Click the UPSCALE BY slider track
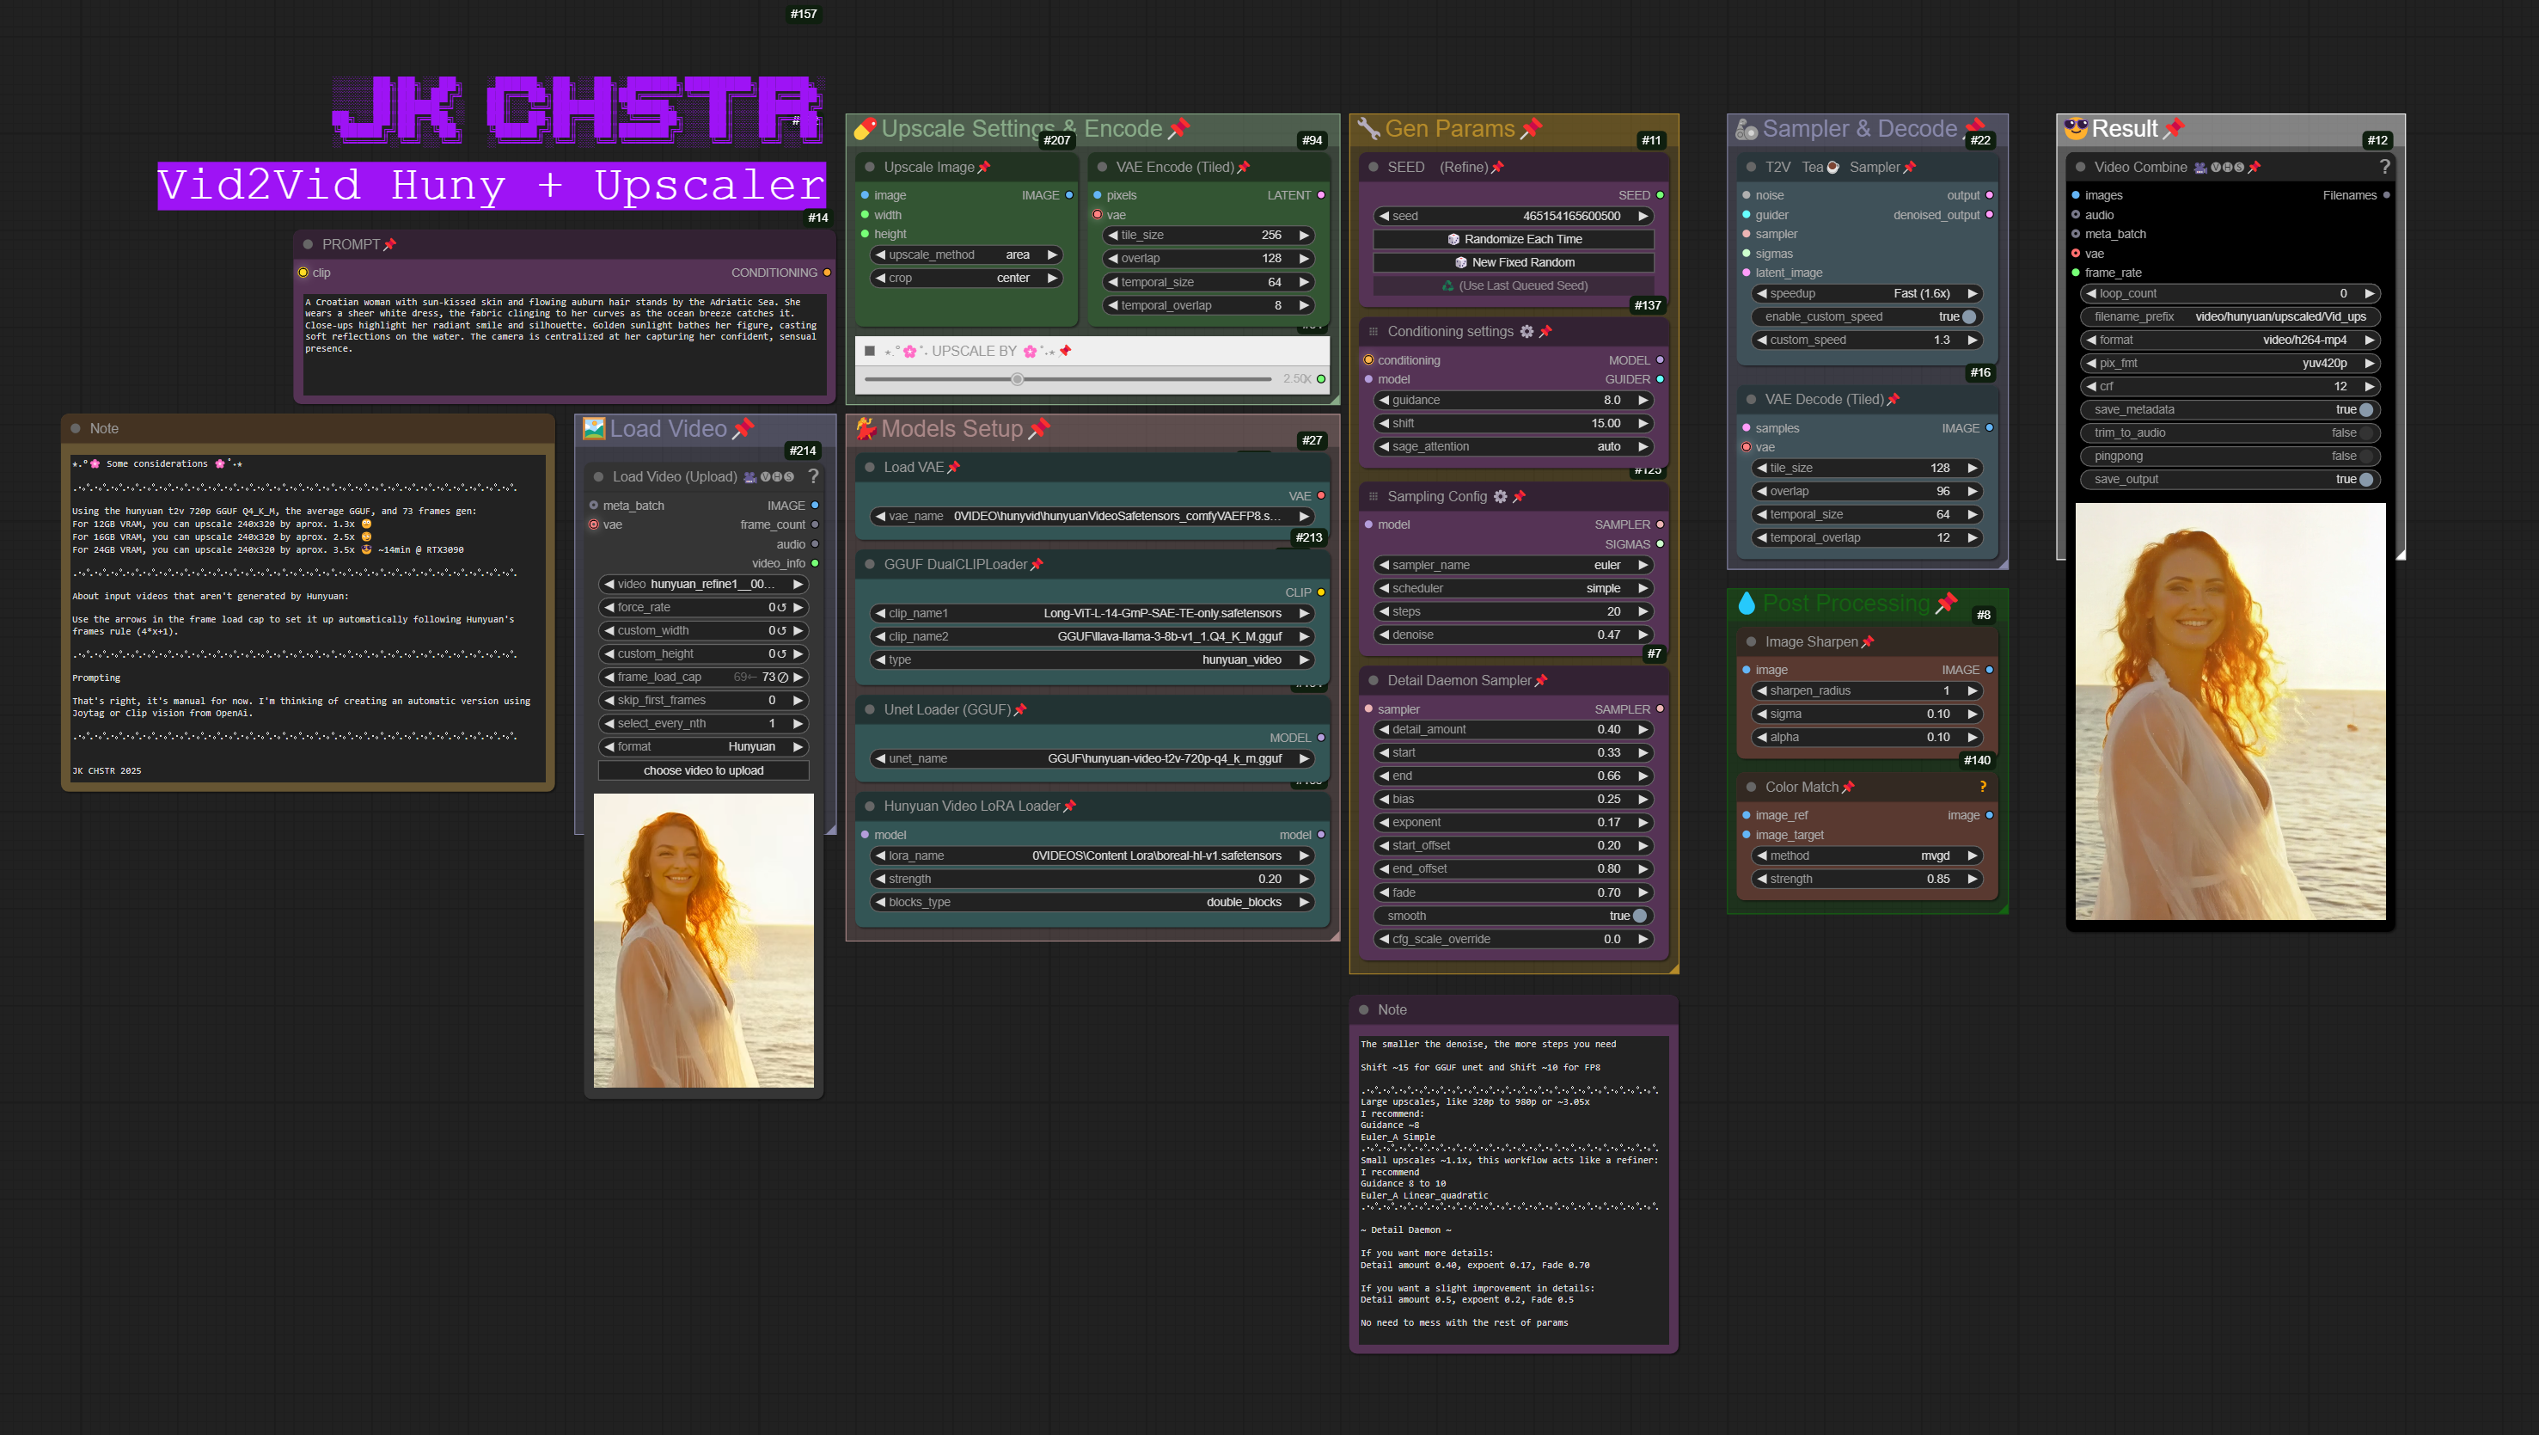This screenshot has width=2539, height=1435. pos(1068,378)
